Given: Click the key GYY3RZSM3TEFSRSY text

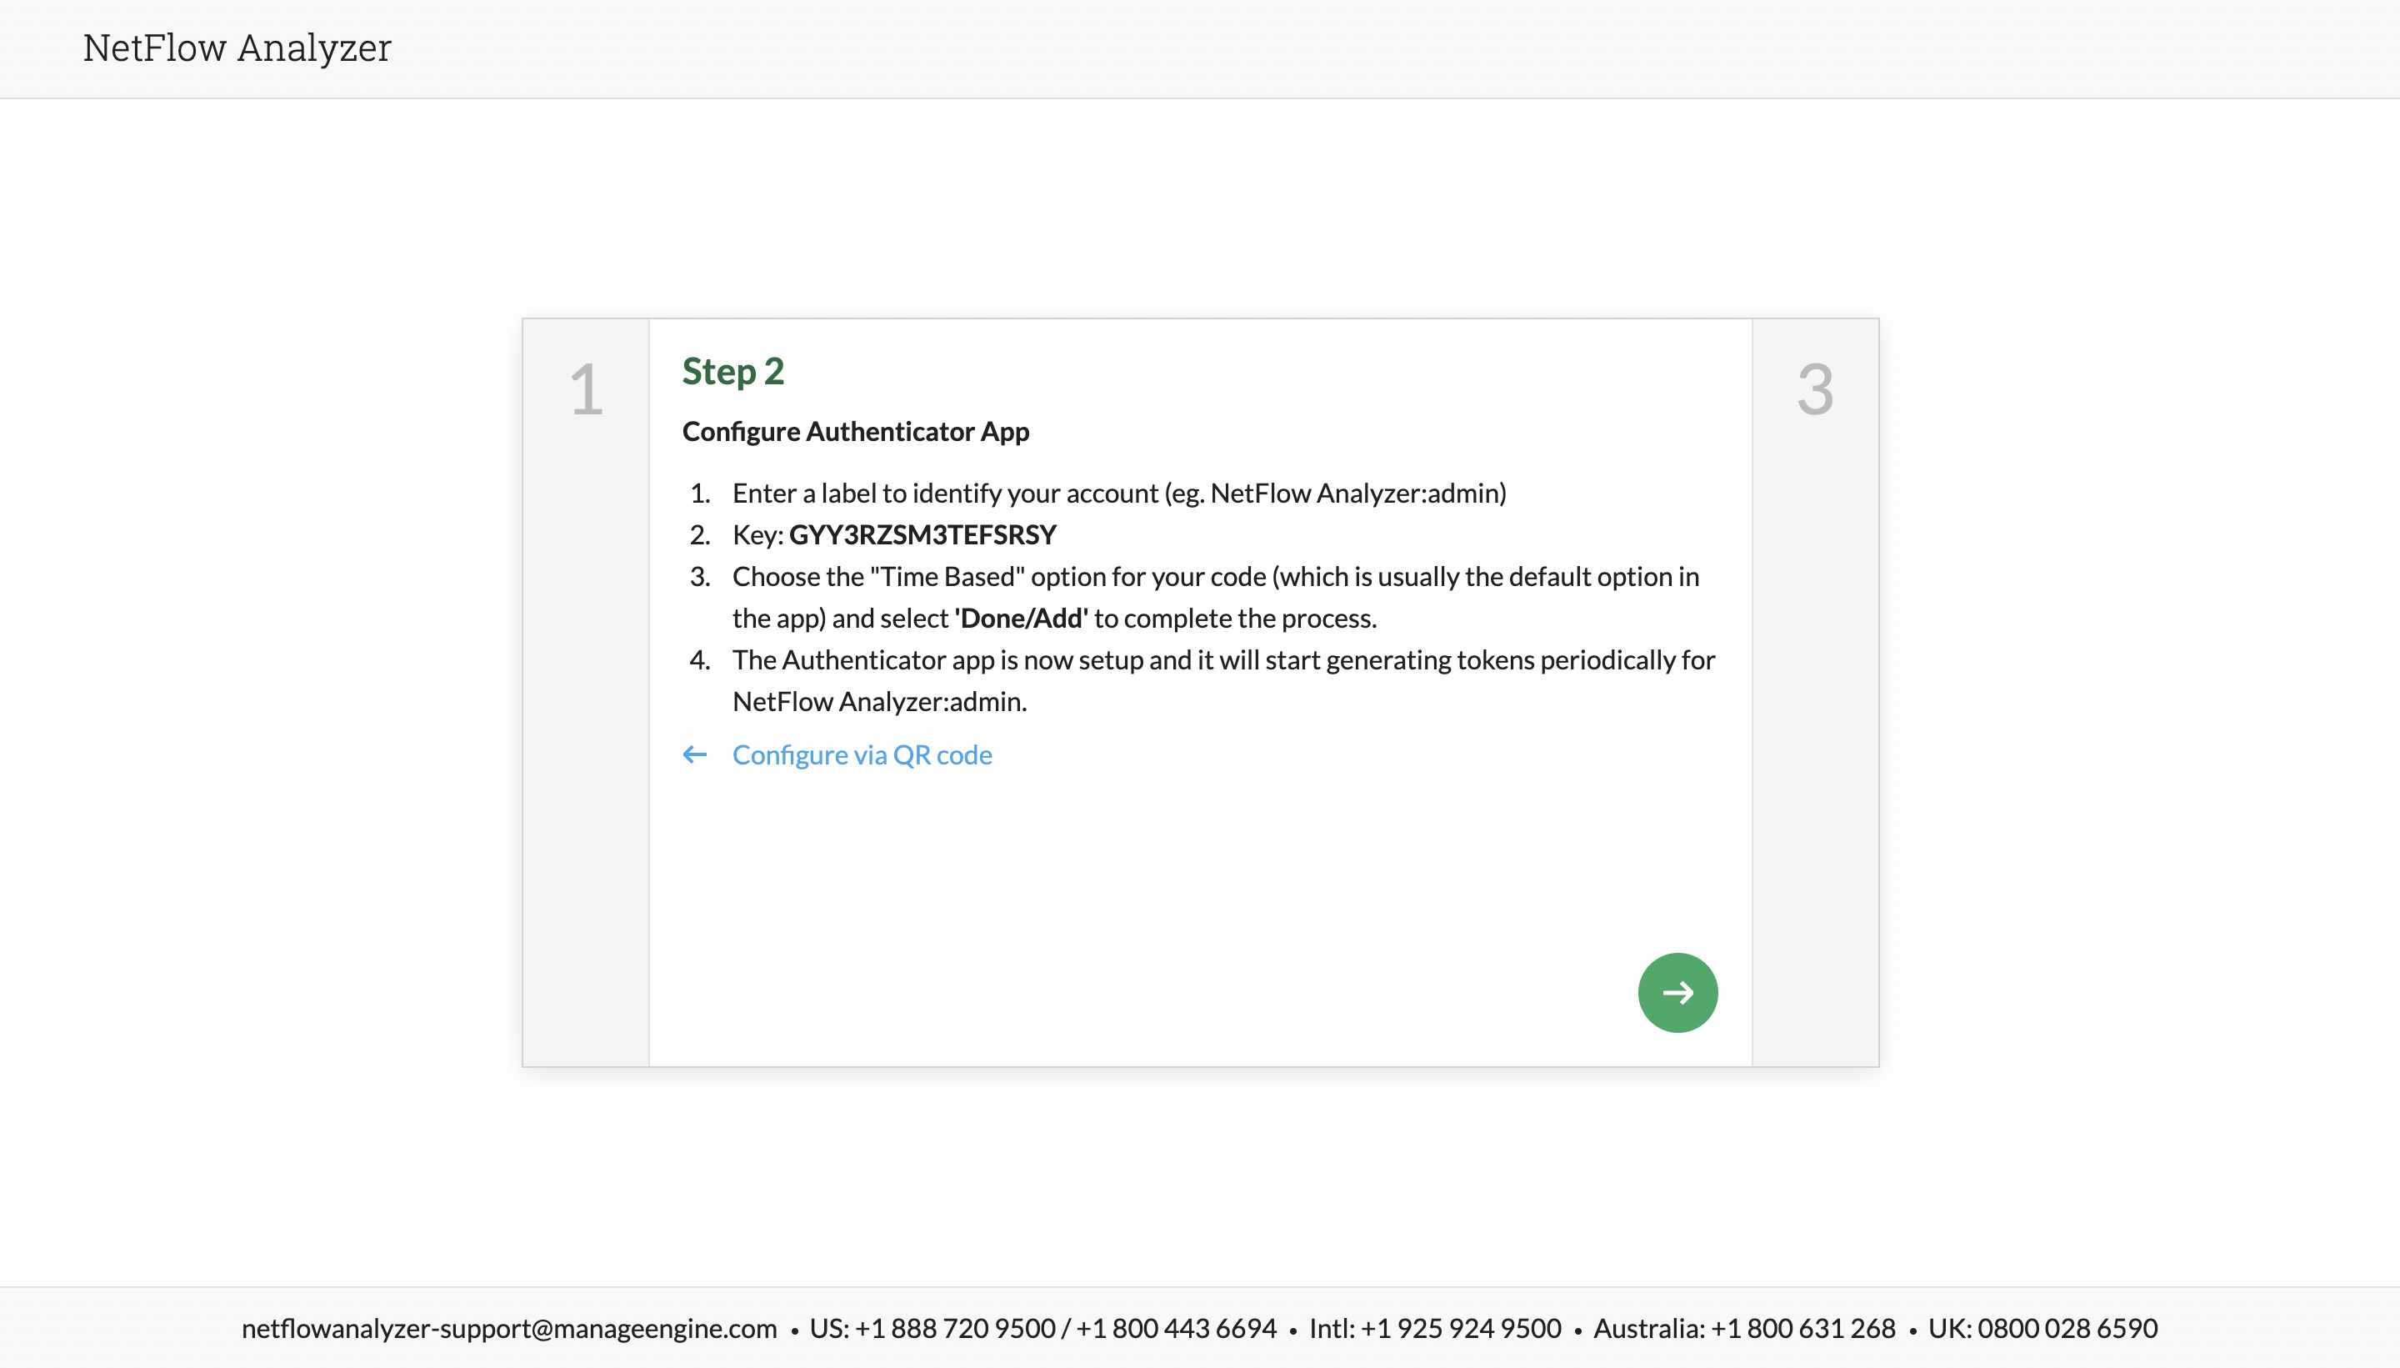Looking at the screenshot, I should 922,534.
